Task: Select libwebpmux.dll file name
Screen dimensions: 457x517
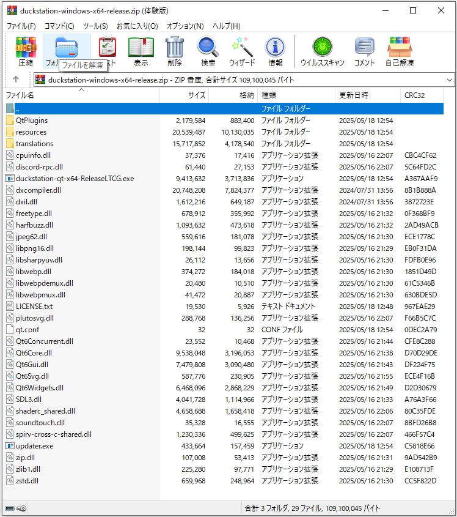Action: click(40, 294)
